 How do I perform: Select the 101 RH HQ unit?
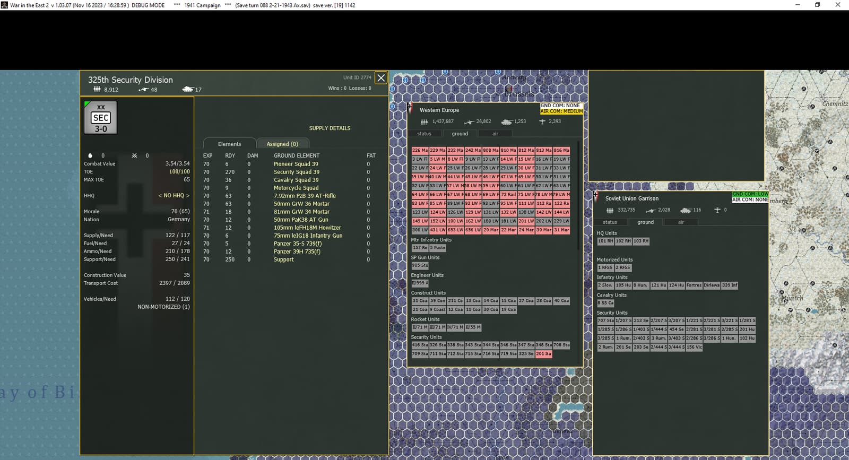(605, 241)
